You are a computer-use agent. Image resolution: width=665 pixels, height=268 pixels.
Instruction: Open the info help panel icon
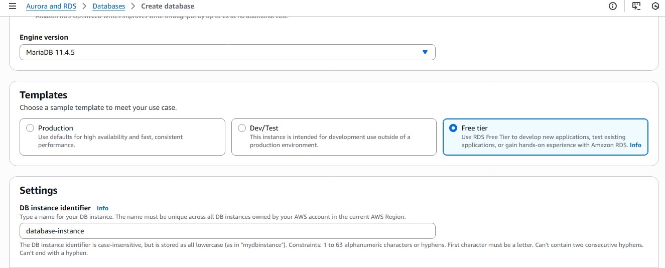coord(612,6)
